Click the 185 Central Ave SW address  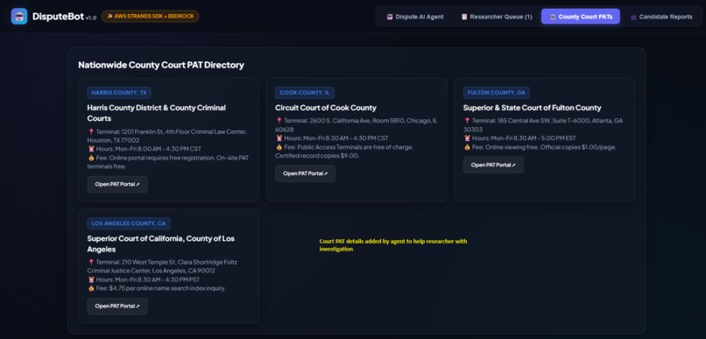(543, 124)
